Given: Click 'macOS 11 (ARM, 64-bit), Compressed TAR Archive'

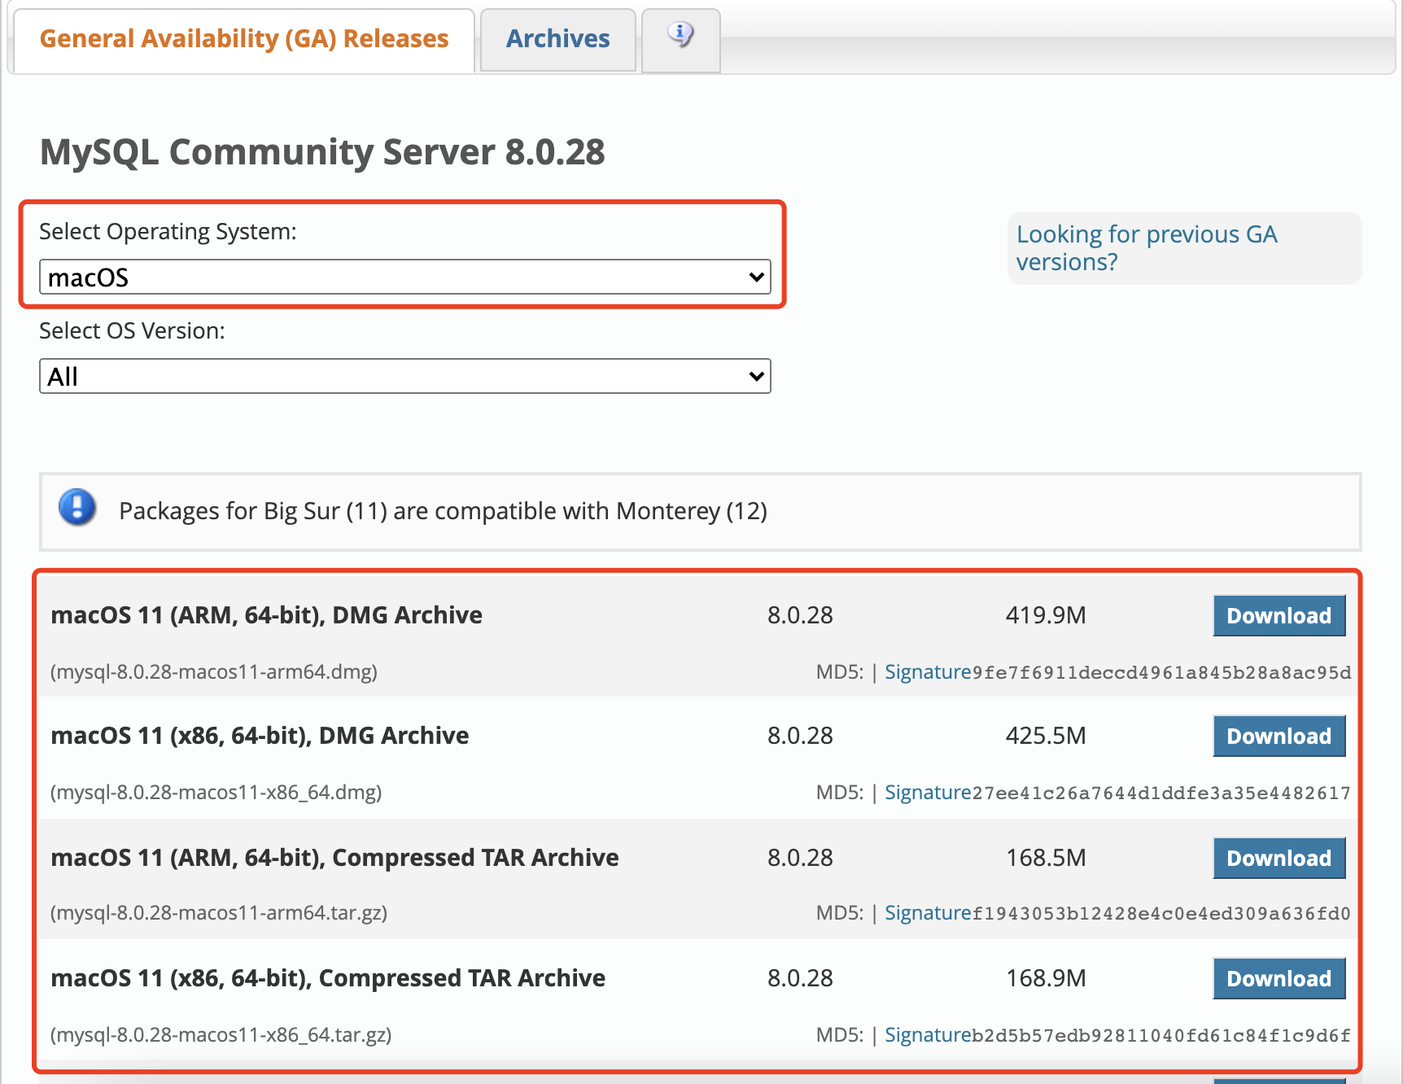Looking at the screenshot, I should (x=334, y=858).
